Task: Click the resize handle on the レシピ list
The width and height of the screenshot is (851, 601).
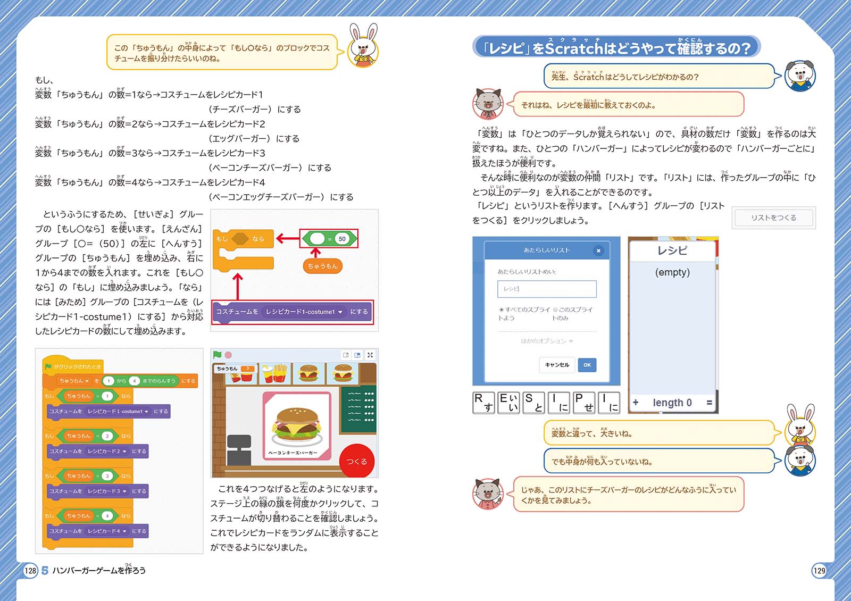Action: pyautogui.click(x=709, y=403)
